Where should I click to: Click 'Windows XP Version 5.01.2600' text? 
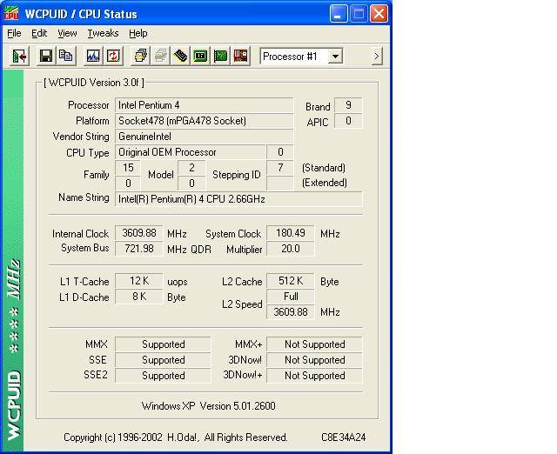tap(209, 405)
